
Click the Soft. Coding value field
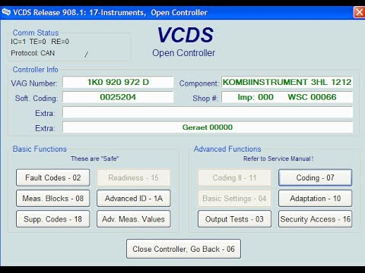coord(118,97)
